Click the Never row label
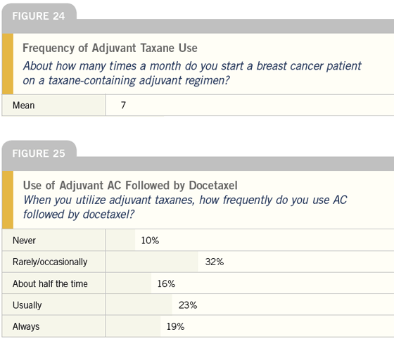The image size is (394, 339). [24, 241]
